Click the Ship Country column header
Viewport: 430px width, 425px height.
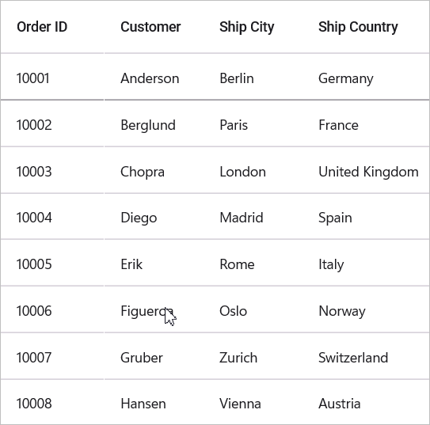366,27
